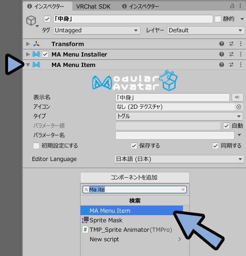Click the icon texture object picker circle

coord(239,107)
